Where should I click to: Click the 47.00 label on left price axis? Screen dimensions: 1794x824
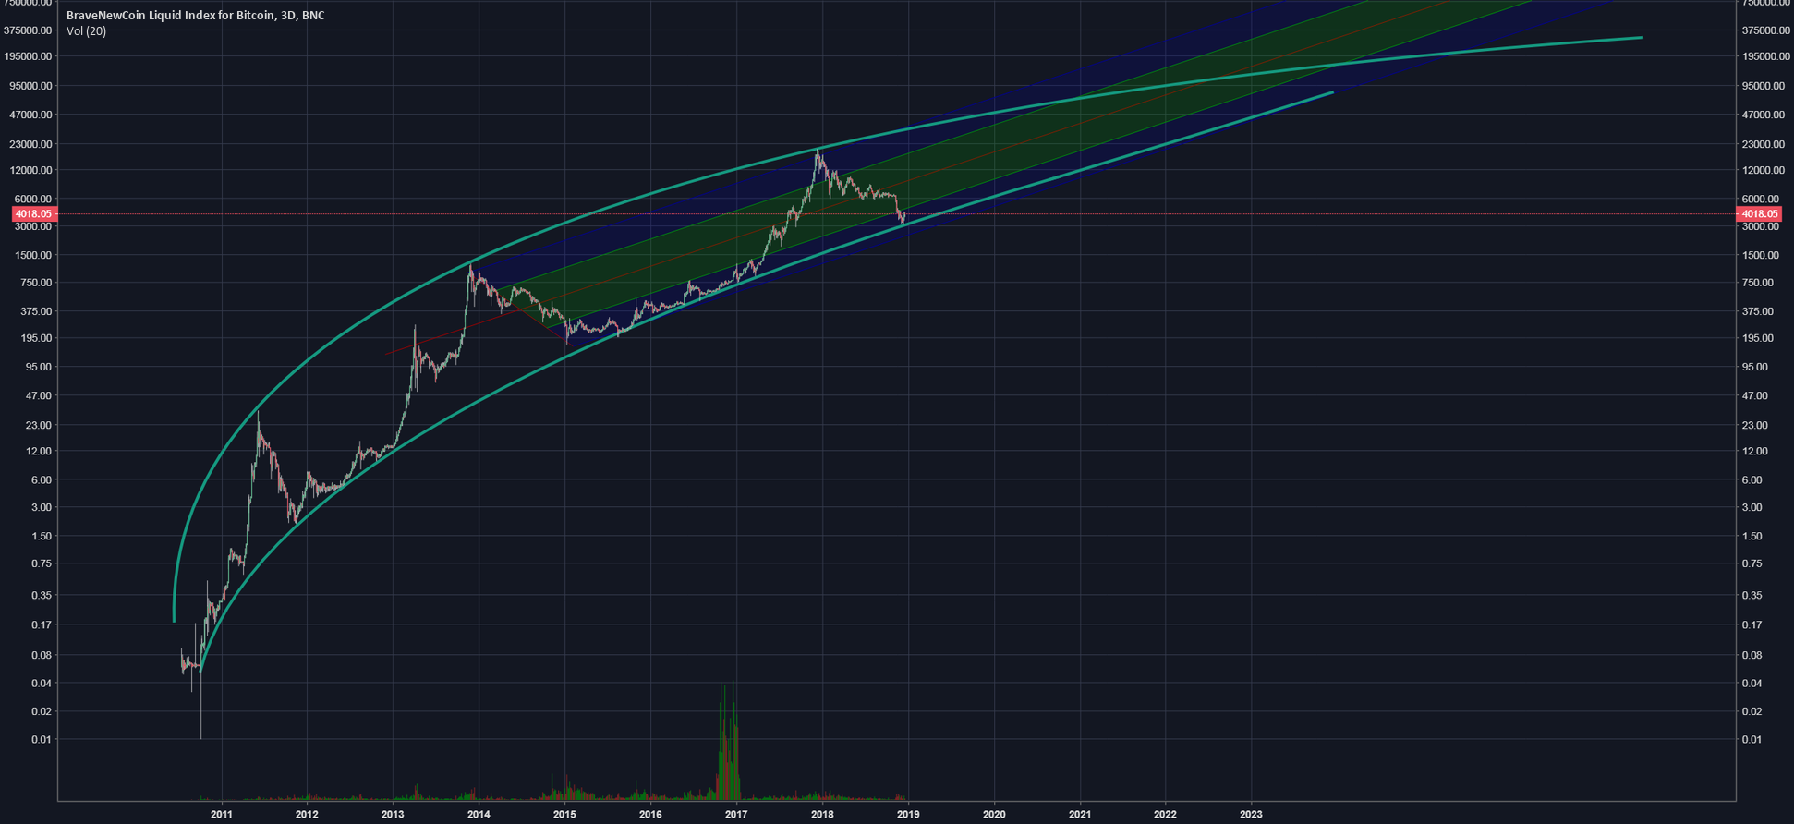40,395
